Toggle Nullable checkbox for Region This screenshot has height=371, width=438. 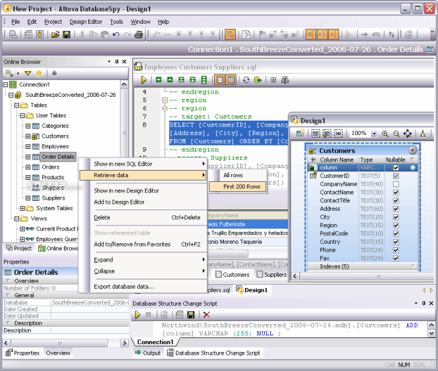[x=396, y=225]
